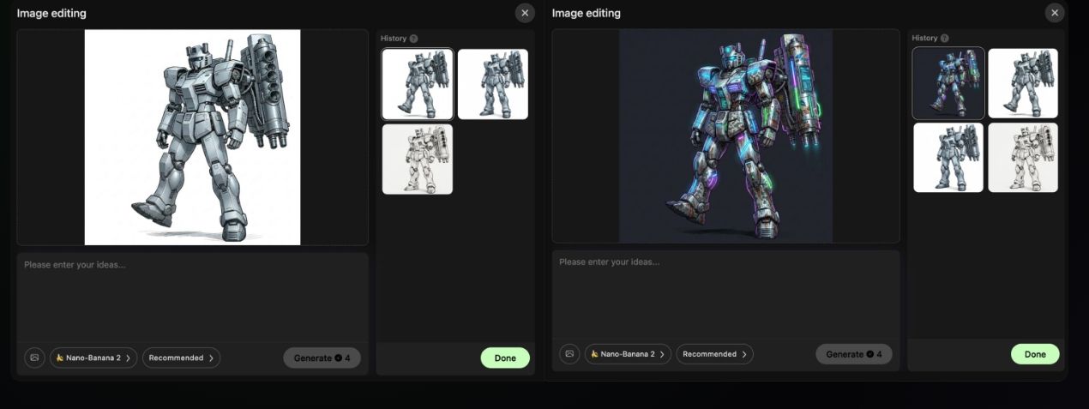Open History help icon in left dialog

click(413, 39)
